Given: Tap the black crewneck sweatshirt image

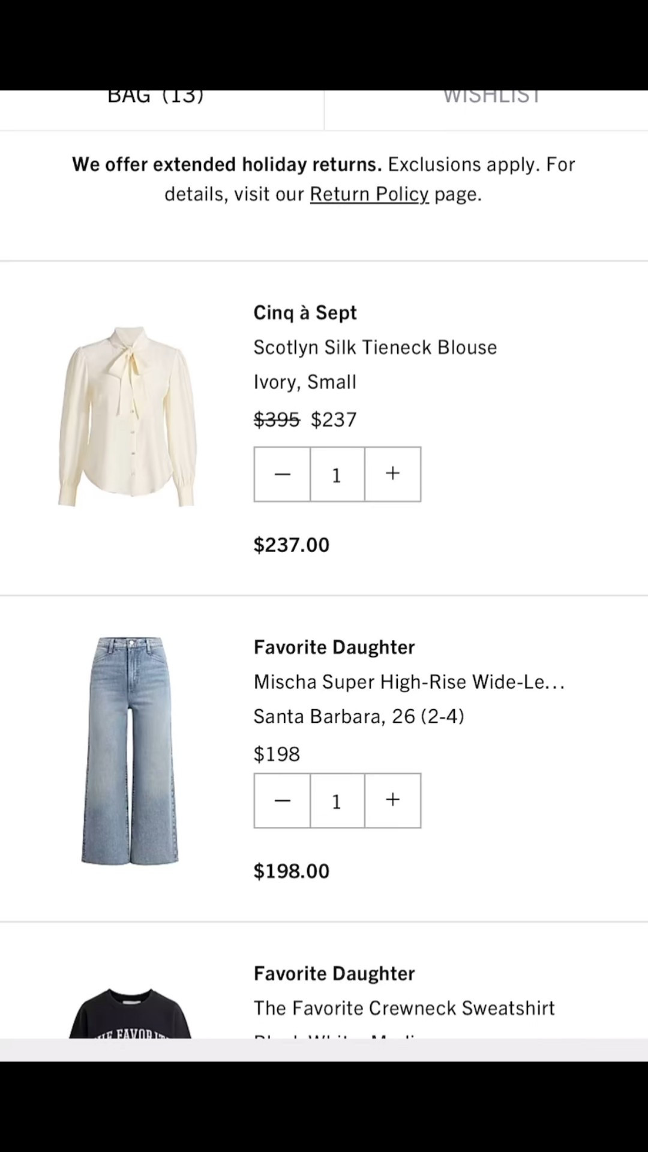Looking at the screenshot, I should (x=130, y=1013).
